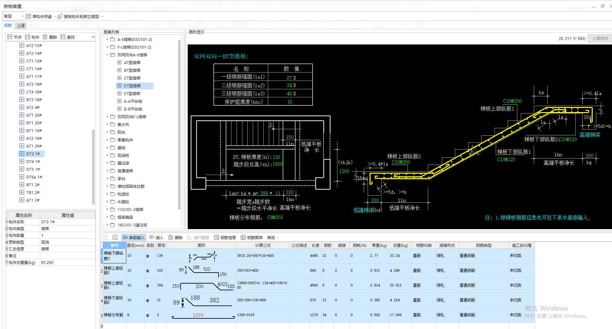The width and height of the screenshot is (612, 329).
Task: Click 构件名称 value DT3 1#
Action: [x=68, y=222]
